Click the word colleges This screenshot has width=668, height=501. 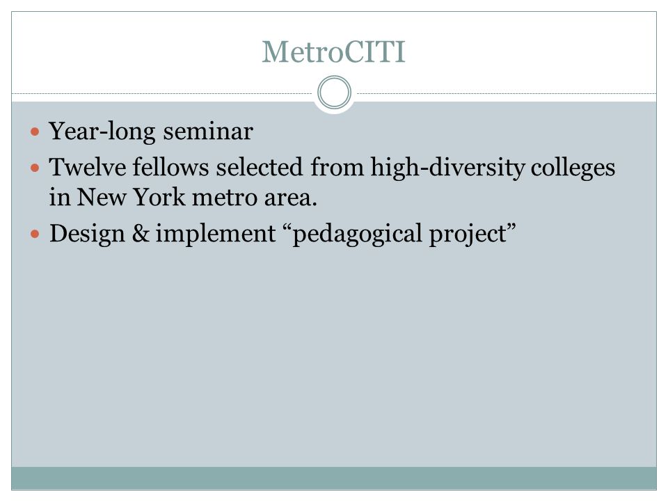tap(573, 168)
